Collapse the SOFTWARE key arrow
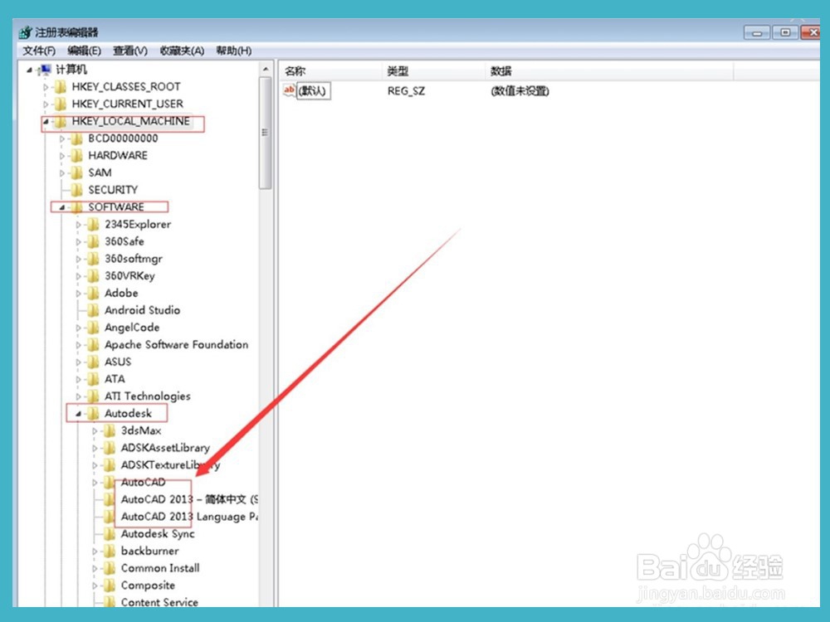 62,207
